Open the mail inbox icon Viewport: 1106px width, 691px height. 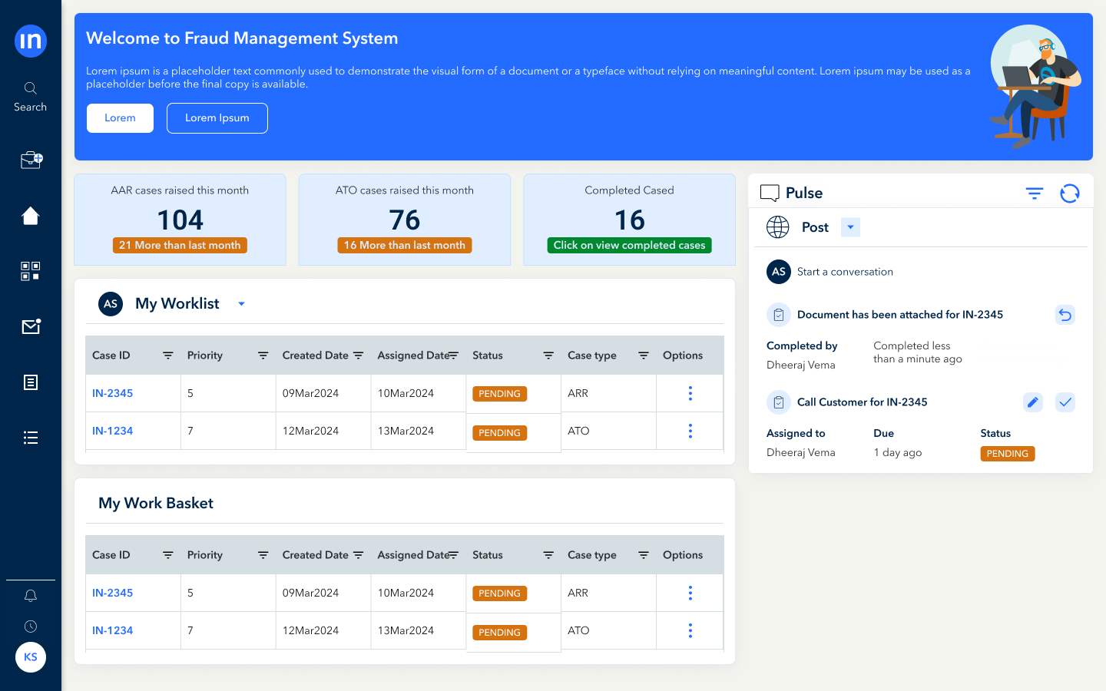(x=31, y=327)
